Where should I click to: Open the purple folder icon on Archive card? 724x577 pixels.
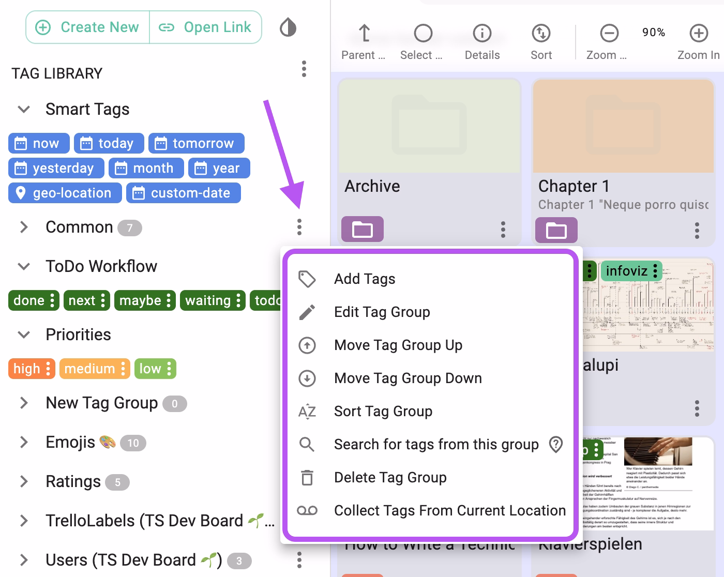(x=362, y=229)
